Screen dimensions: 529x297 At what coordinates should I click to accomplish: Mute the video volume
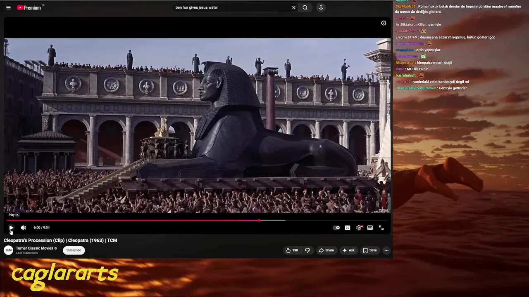(24, 228)
